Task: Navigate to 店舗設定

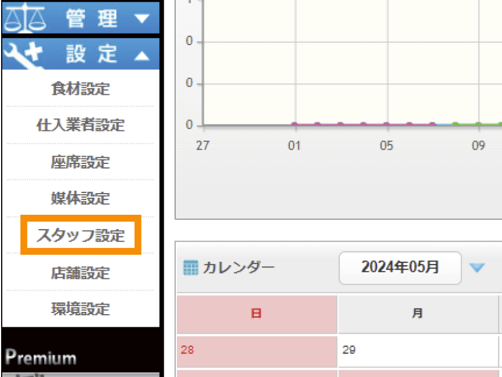Action: [x=80, y=272]
